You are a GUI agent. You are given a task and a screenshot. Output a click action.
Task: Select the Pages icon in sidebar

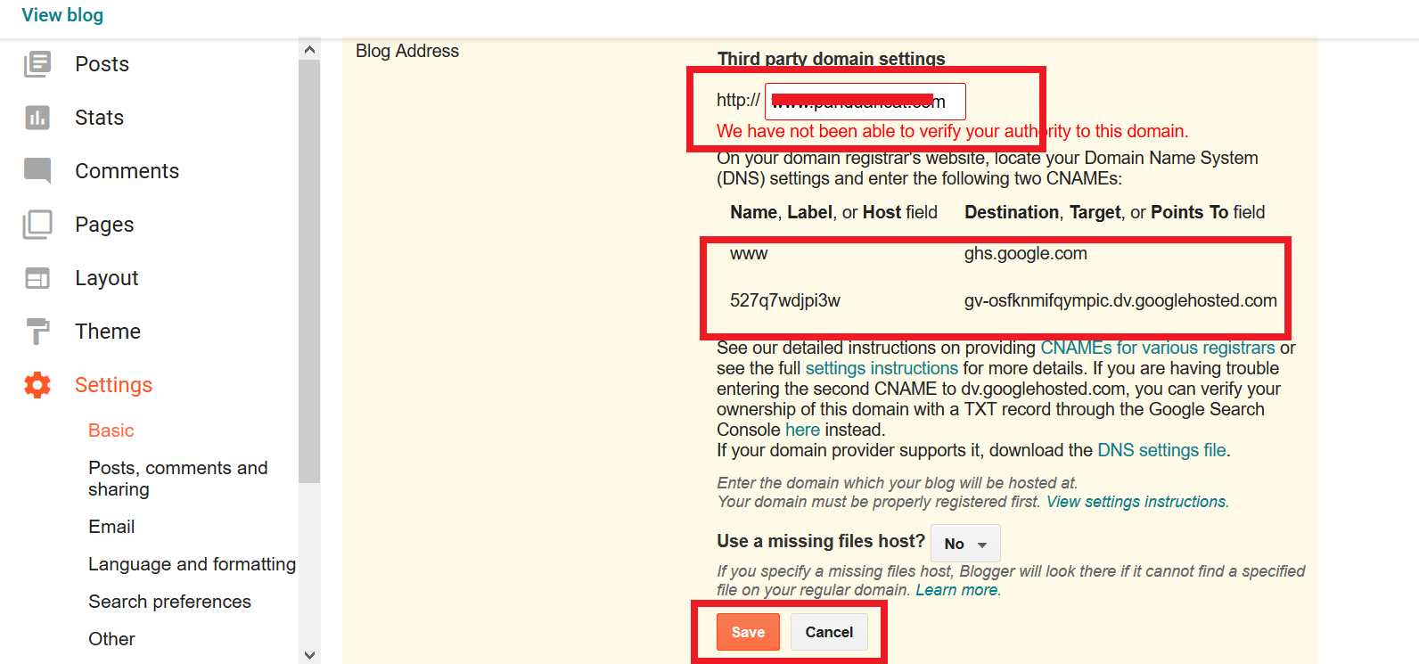[37, 225]
